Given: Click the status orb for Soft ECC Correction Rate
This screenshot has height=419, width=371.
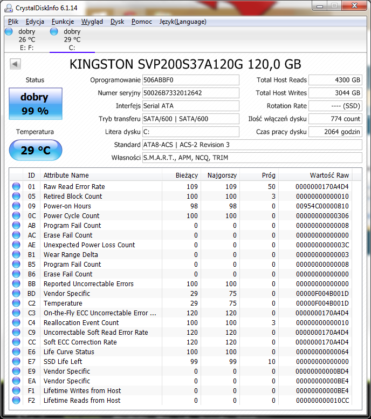Looking at the screenshot, I should tap(16, 342).
